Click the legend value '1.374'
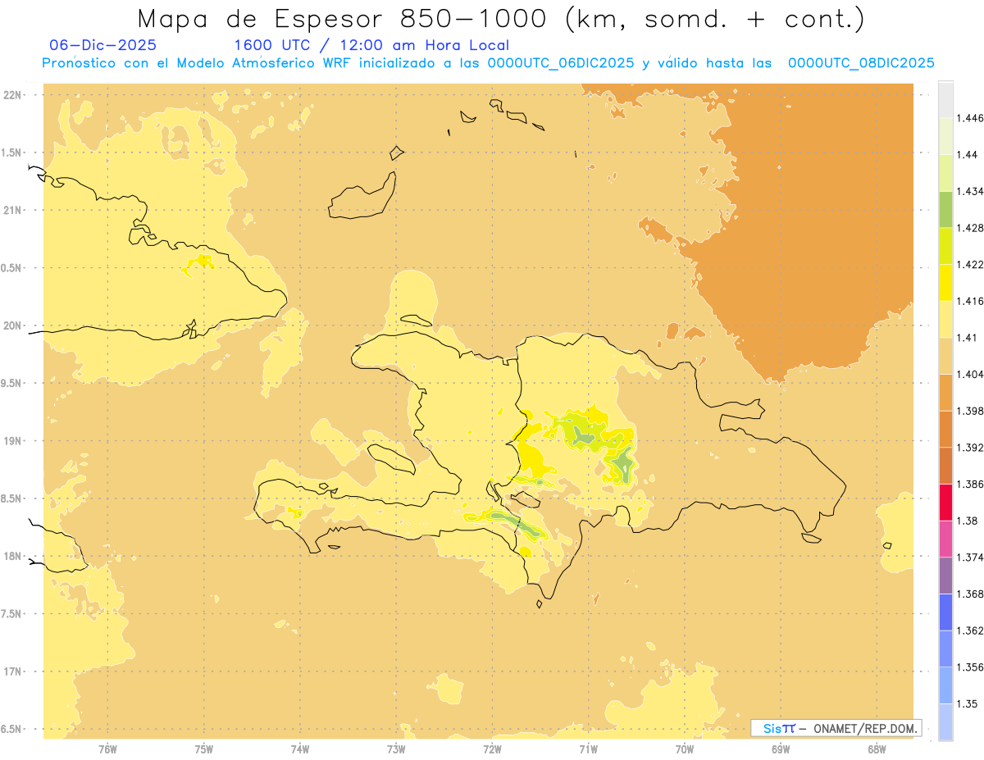Screen dimensions: 984x760 [x=970, y=557]
